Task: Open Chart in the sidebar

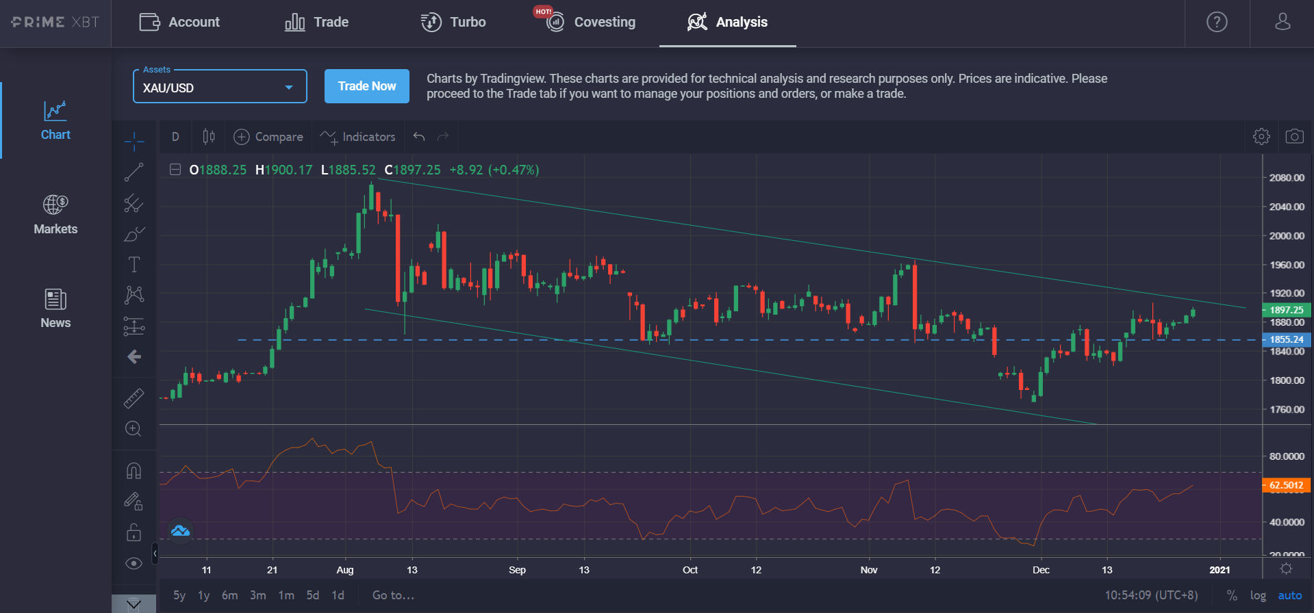Action: tap(55, 120)
